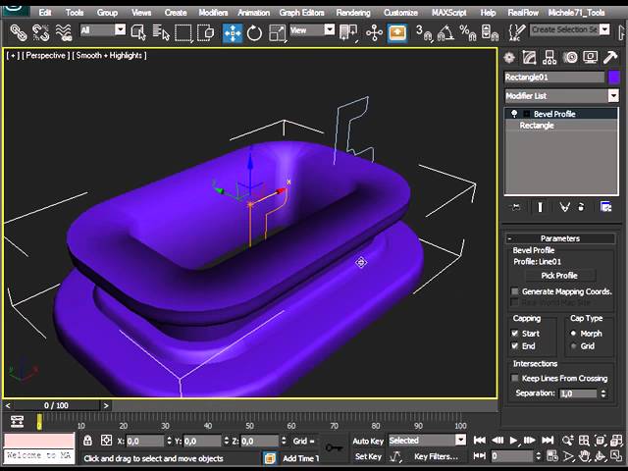Uncheck Capping Start checkbox
The width and height of the screenshot is (628, 471).
pos(515,334)
